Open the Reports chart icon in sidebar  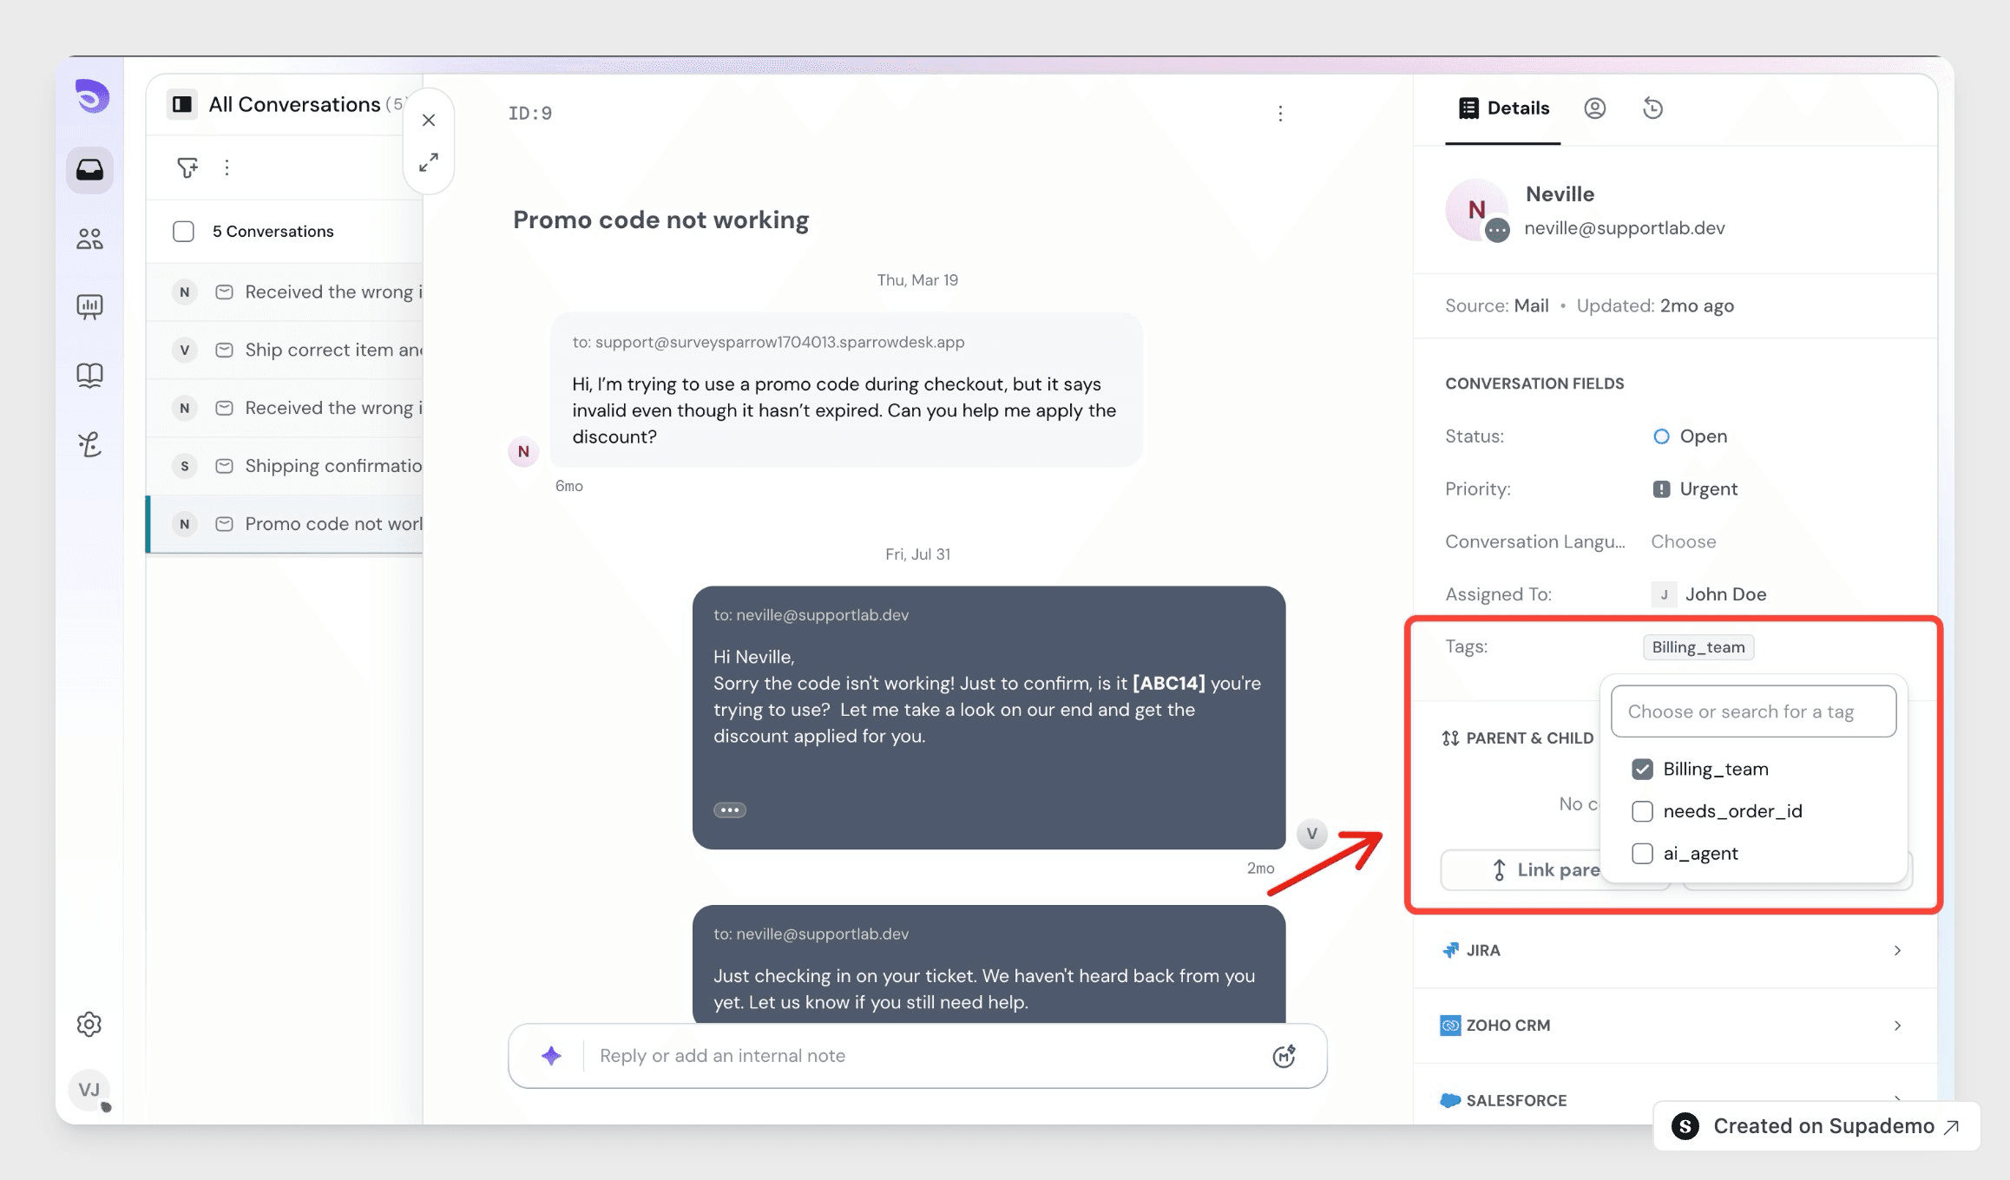pos(89,306)
